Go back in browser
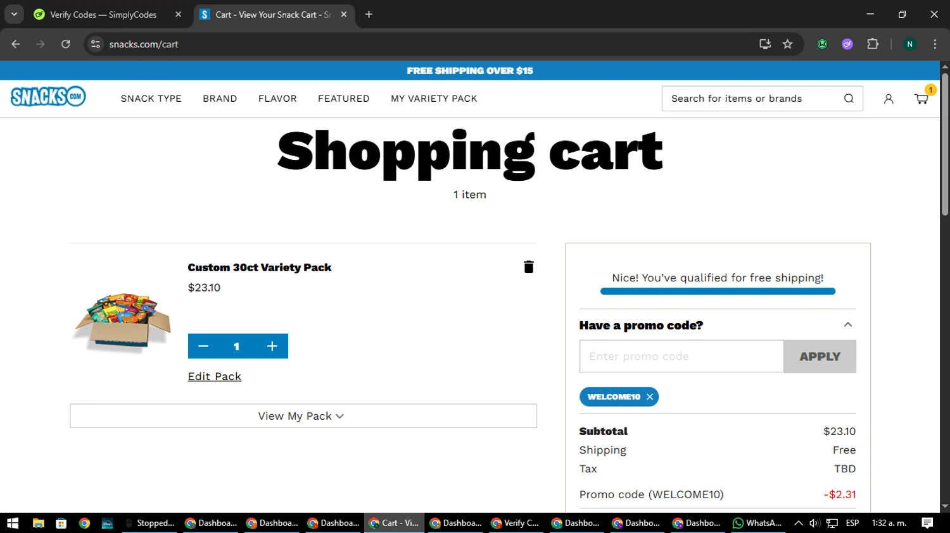The image size is (950, 533). [16, 44]
